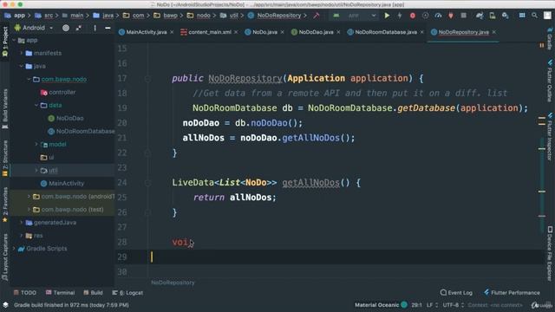Click the UTF-8 encoding status entry
Screen dimensions: 555x312
click(x=453, y=305)
